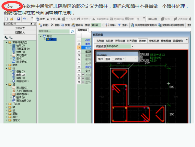The width and height of the screenshot is (195, 147).
Task: Click 布边筋 in 截面编辑 toolbar
Action: [x=109, y=41]
